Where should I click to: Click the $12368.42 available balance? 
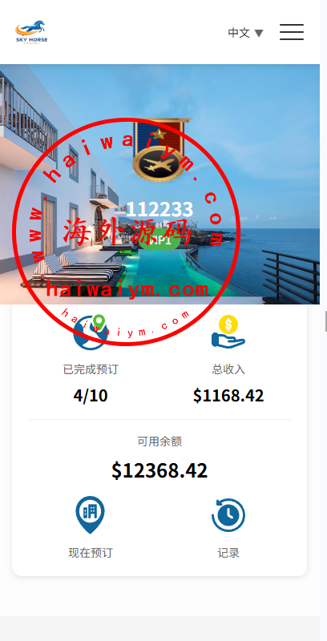coord(159,470)
